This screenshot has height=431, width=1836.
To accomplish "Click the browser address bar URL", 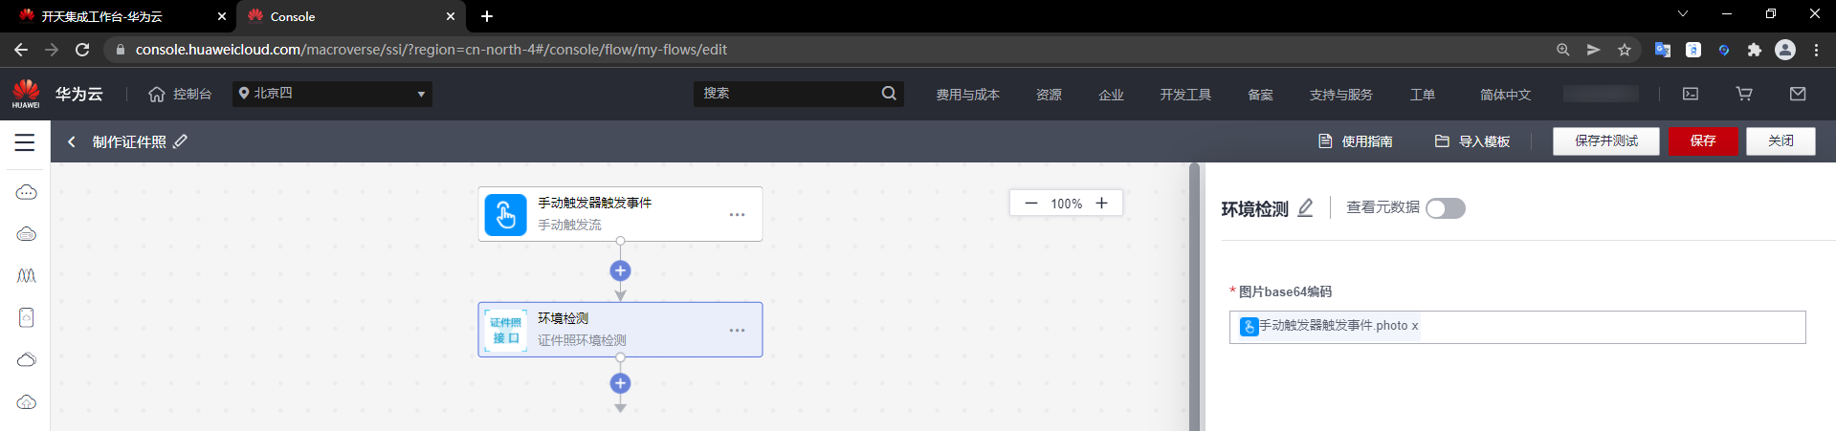I will pyautogui.click(x=431, y=50).
